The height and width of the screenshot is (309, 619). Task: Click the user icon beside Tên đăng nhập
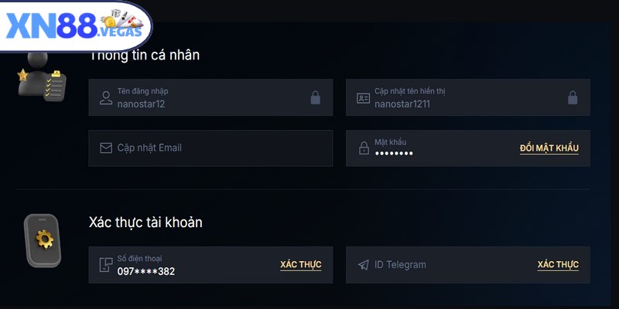tap(106, 97)
